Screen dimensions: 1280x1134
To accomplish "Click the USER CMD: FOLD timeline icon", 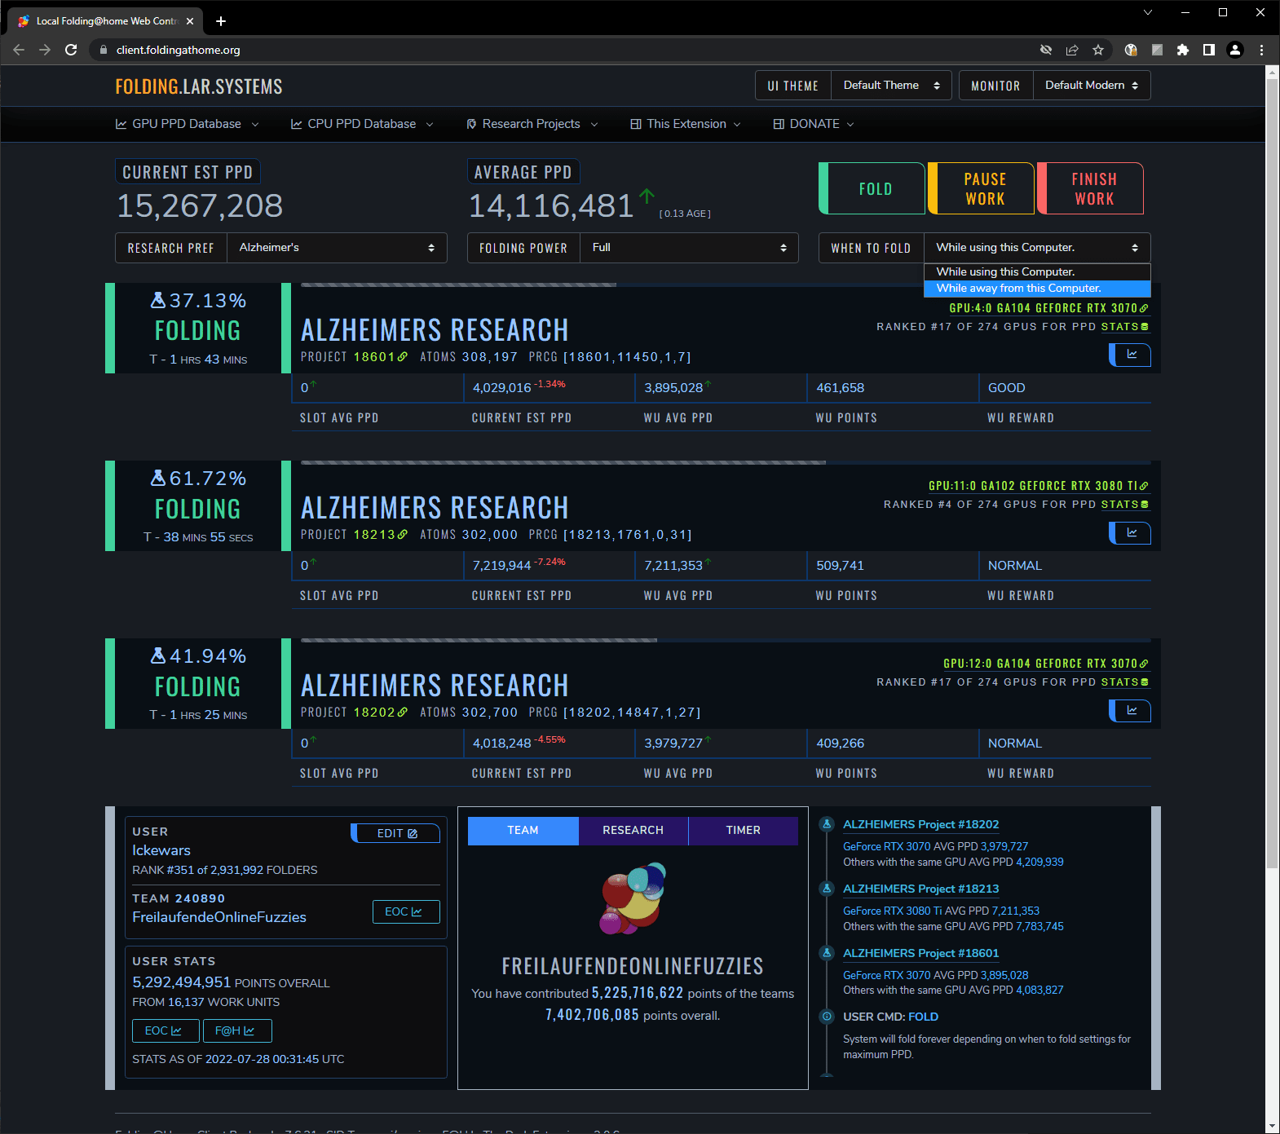I will tap(827, 1017).
